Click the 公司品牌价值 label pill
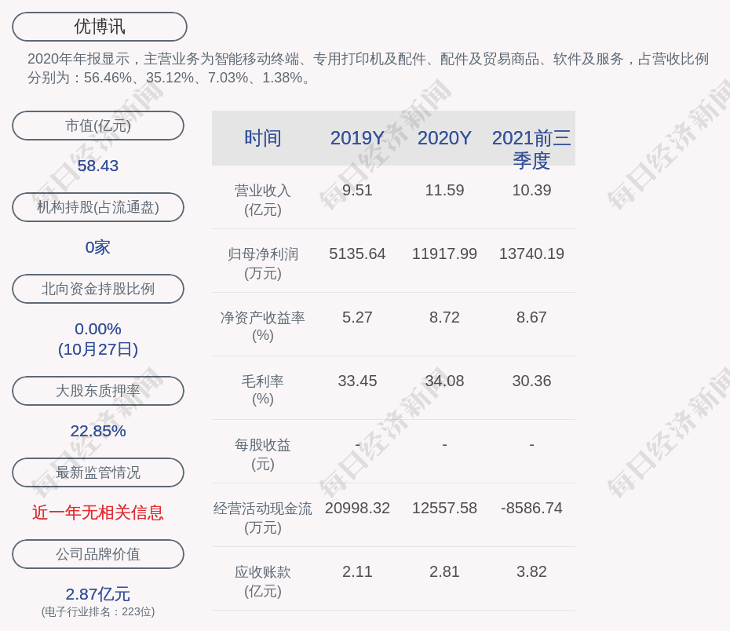The width and height of the screenshot is (730, 631). pyautogui.click(x=98, y=554)
